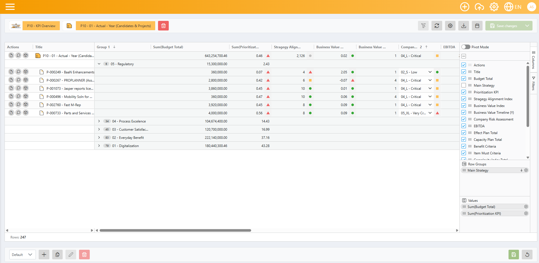The height and width of the screenshot is (263, 539).
Task: Remove Main Strategy row group
Action: tap(526, 170)
